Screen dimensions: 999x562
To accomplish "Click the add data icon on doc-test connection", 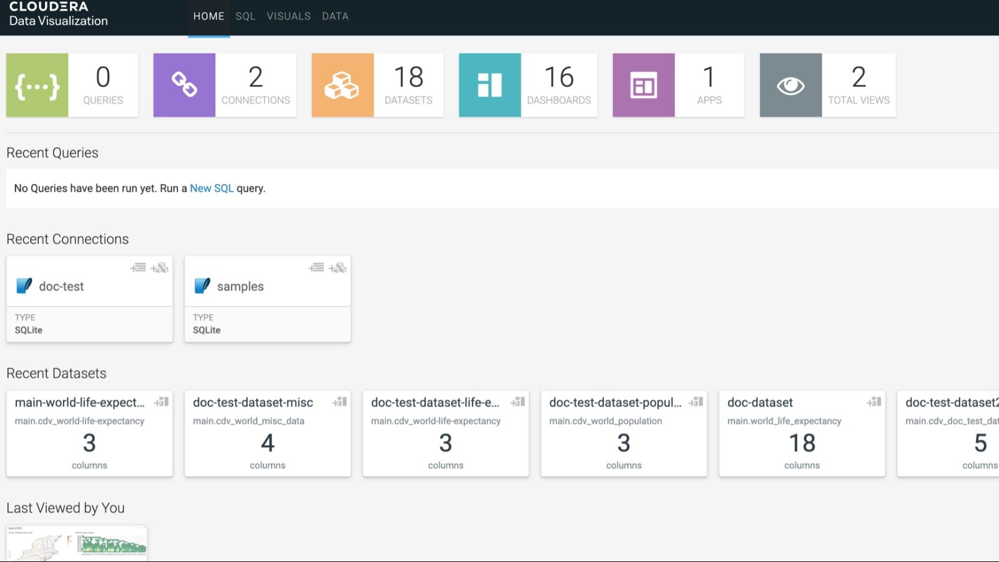I will [x=139, y=267].
